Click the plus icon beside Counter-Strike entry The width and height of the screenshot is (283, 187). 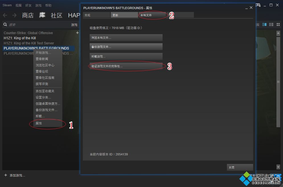77,33
